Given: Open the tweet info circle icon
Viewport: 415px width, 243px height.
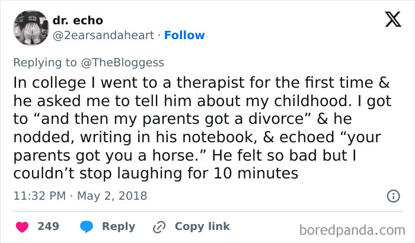Looking at the screenshot, I should coord(392,196).
